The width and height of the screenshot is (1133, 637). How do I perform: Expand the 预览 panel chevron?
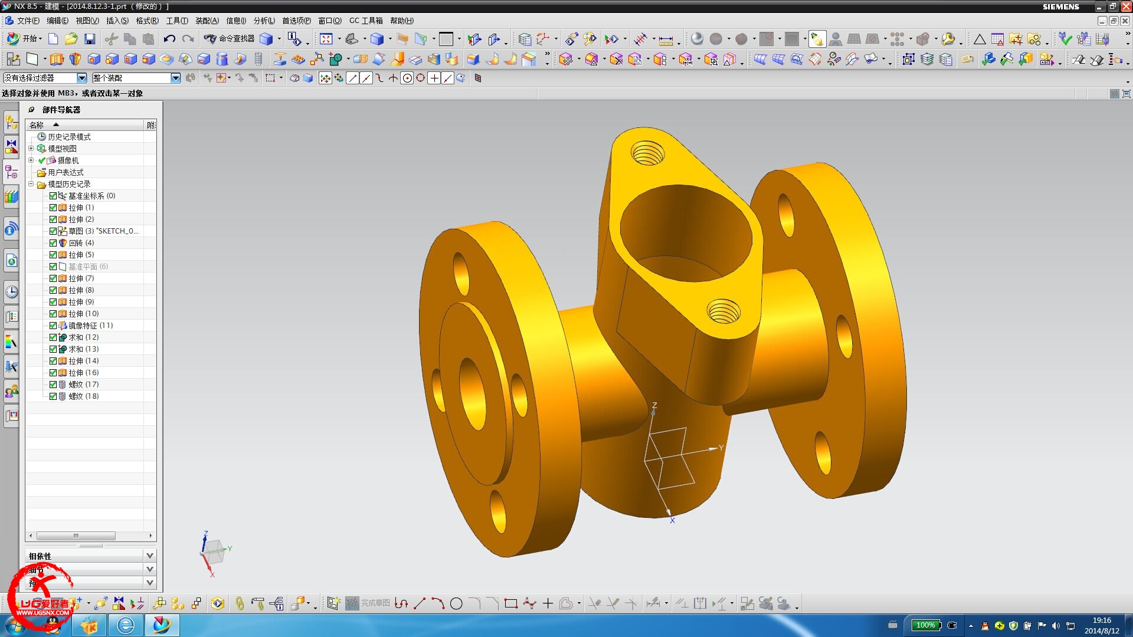150,583
